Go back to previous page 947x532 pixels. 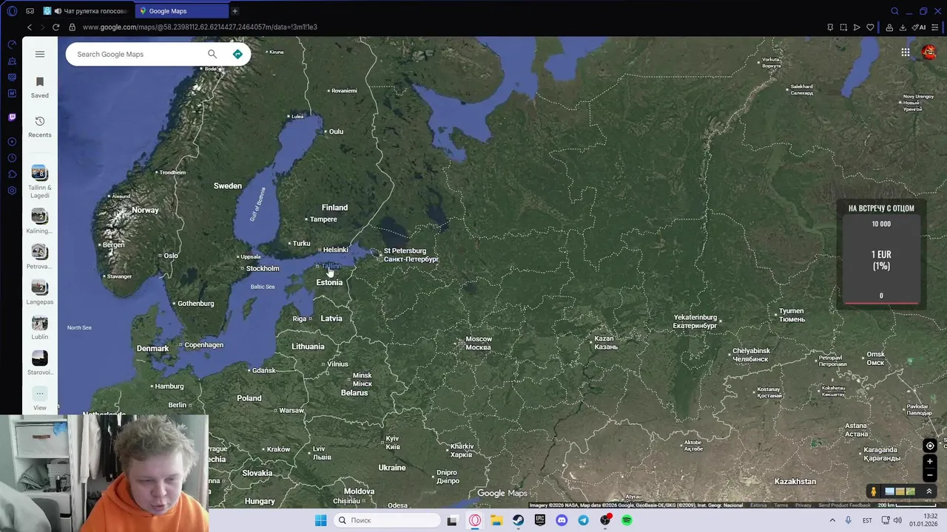click(x=30, y=27)
